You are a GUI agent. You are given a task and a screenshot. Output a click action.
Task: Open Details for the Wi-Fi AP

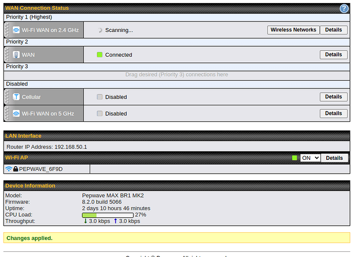(334, 158)
